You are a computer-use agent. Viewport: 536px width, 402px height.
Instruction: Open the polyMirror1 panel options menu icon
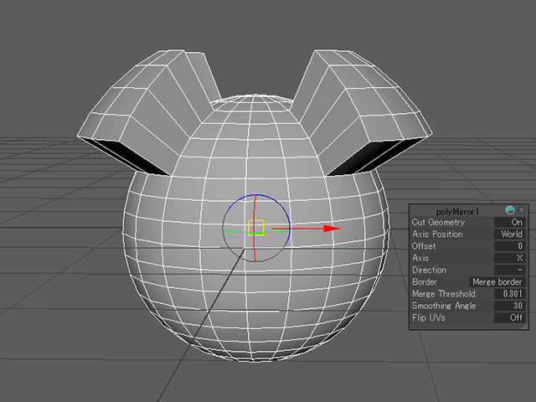pyautogui.click(x=521, y=210)
